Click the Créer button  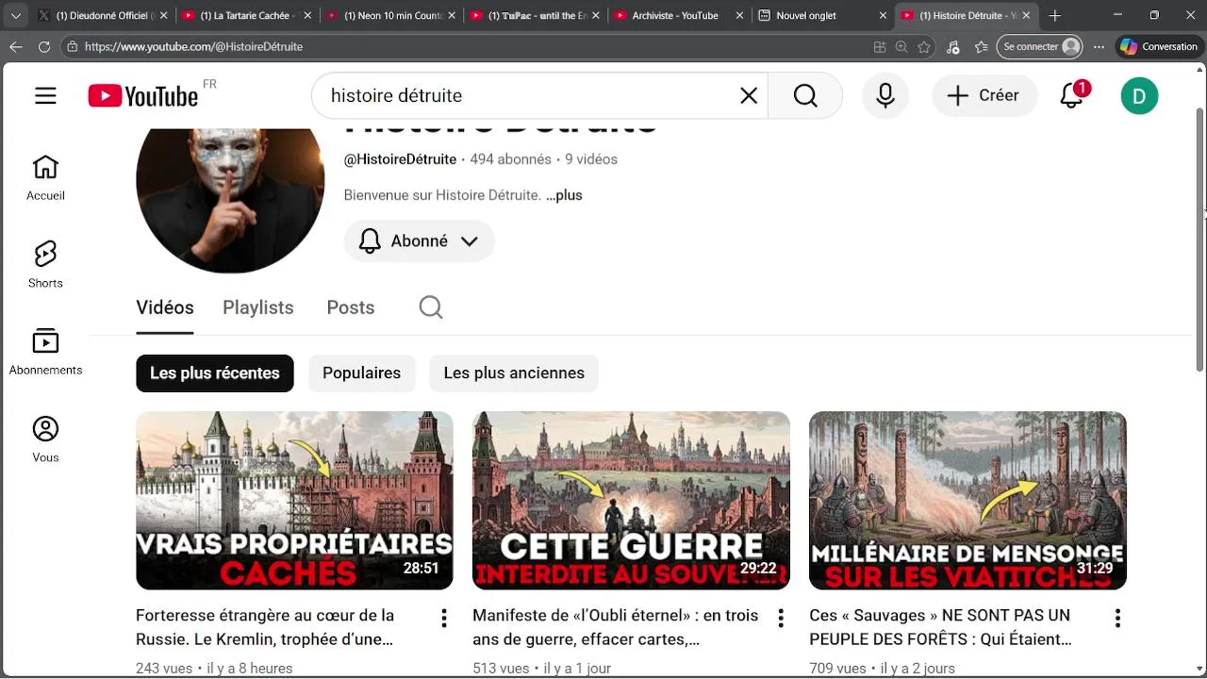pyautogui.click(x=984, y=95)
